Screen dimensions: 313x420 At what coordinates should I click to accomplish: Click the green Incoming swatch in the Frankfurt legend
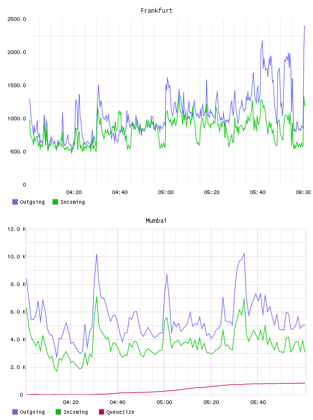(x=55, y=202)
